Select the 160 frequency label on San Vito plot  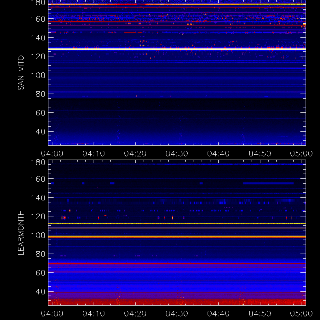[x=38, y=19]
